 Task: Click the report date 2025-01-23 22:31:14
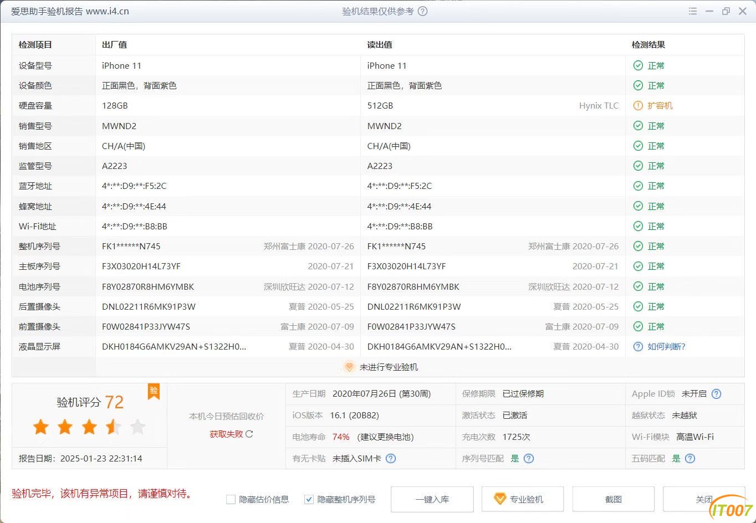click(101, 458)
